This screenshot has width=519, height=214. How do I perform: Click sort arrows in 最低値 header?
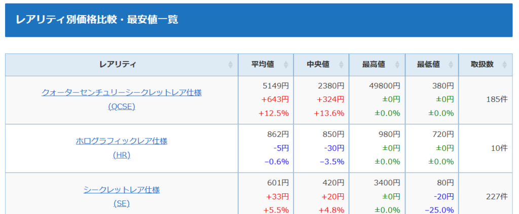451,65
